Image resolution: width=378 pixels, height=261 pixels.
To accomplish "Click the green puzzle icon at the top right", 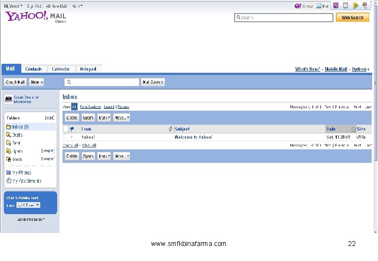I will (x=355, y=5).
